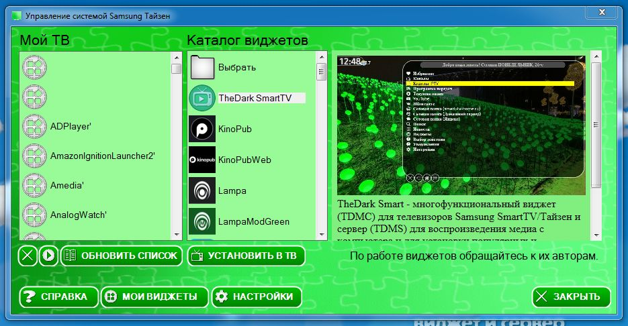The height and width of the screenshot is (326, 628).
Task: Click the description panel scrollbar thumb
Action: click(x=596, y=125)
